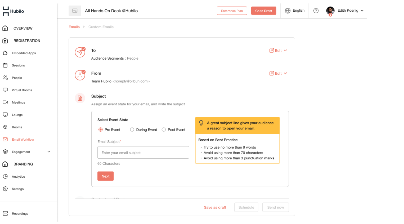Click All Hands On Deck @Hubilo title
Screen dimensions: 404x224
tap(111, 11)
